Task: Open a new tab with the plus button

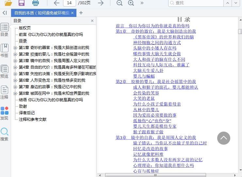Action: coord(81,13)
